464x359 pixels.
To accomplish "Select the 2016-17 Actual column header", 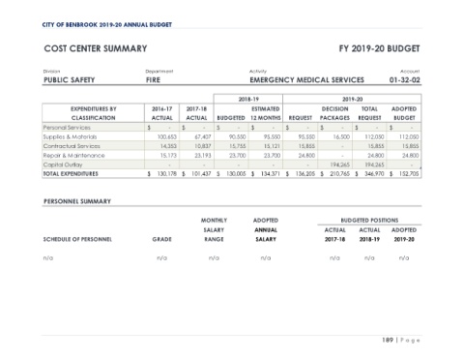I will click(162, 113).
